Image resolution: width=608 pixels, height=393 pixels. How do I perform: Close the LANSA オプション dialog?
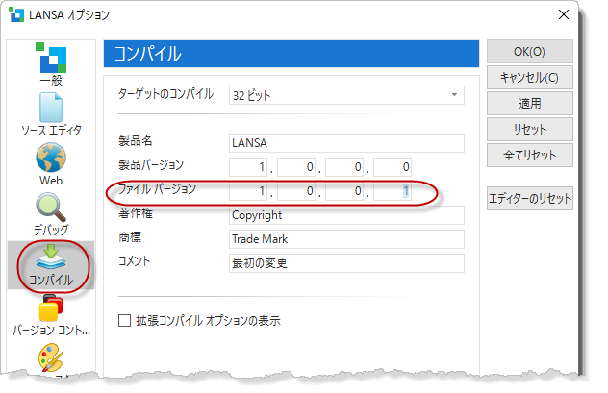[x=564, y=14]
